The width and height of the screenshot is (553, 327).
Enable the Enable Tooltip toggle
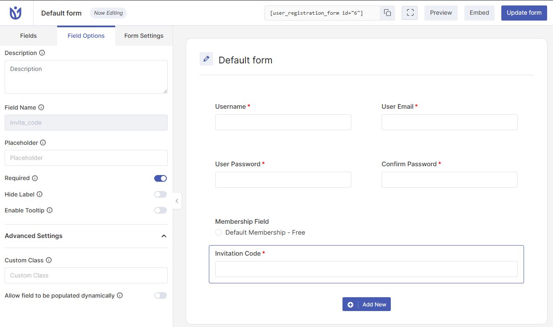coord(161,210)
